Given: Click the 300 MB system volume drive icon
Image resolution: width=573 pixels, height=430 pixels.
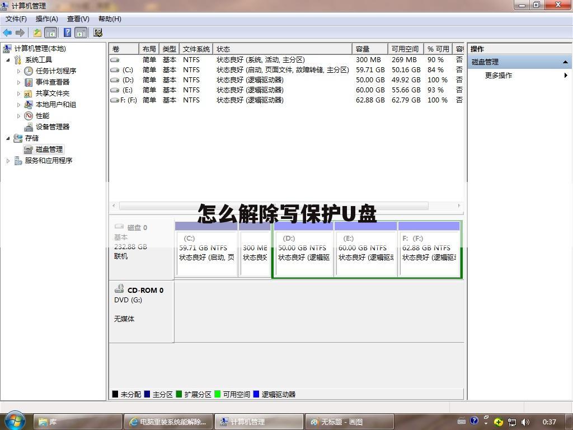Looking at the screenshot, I should coord(115,59).
